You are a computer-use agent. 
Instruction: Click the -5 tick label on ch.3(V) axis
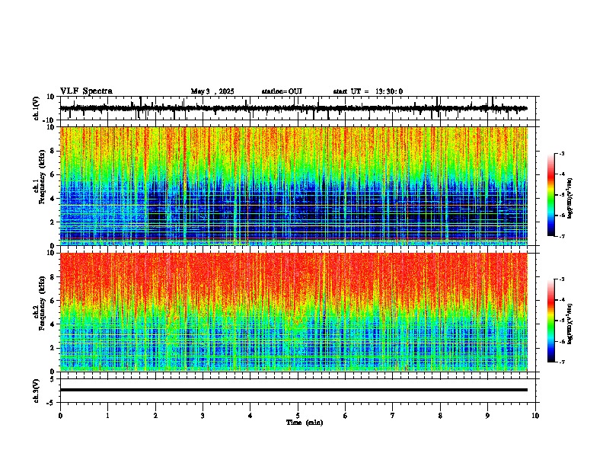pos(50,403)
